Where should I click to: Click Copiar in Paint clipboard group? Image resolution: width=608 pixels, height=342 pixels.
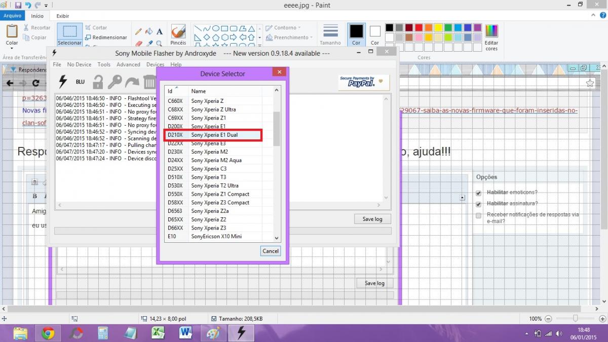click(34, 37)
